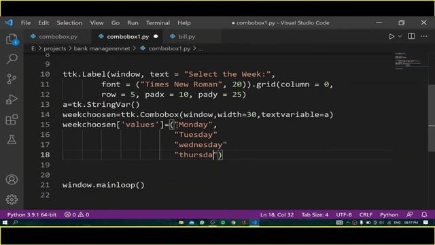This screenshot has width=435, height=245.
Task: Open the Selection menu
Action: coord(69,22)
